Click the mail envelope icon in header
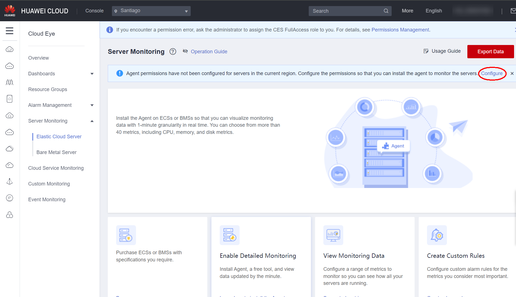This screenshot has width=516, height=297. 513,11
